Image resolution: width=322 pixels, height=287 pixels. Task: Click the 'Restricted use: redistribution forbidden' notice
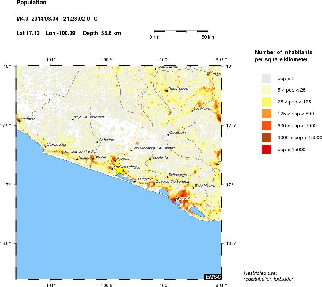[x=269, y=276]
